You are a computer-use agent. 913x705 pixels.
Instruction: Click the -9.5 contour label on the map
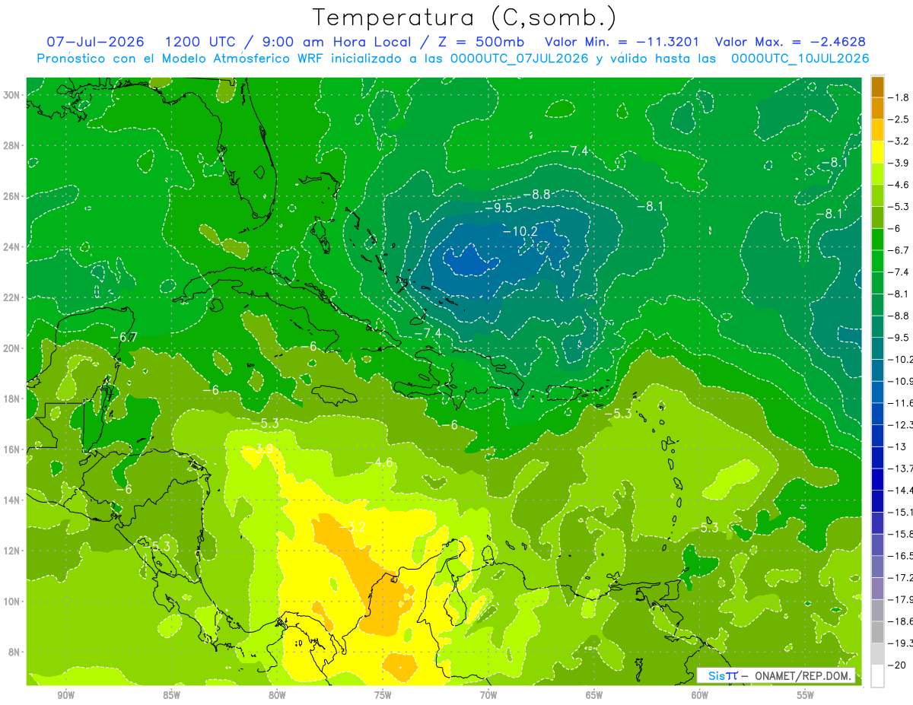(498, 208)
